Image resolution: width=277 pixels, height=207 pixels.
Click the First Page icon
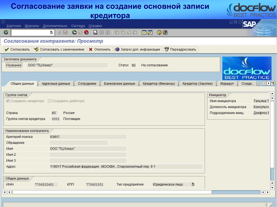tap(117, 32)
